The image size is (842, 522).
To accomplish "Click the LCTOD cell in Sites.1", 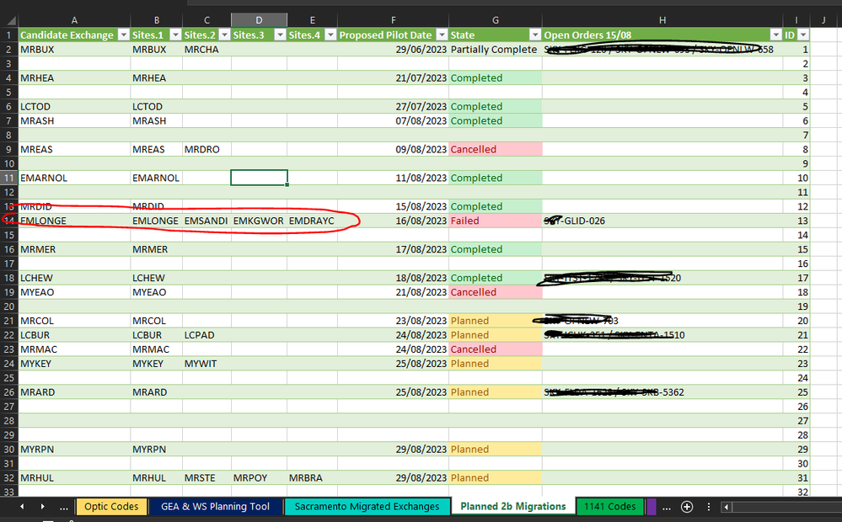I will coord(156,106).
